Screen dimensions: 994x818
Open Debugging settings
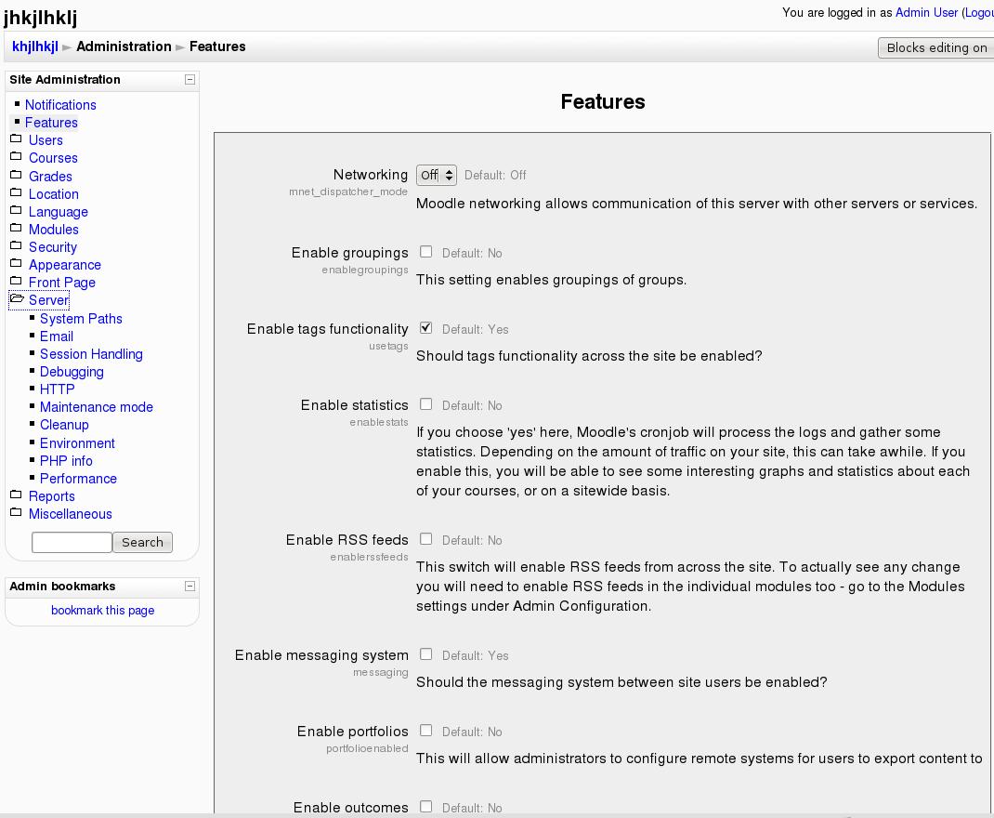(x=72, y=372)
